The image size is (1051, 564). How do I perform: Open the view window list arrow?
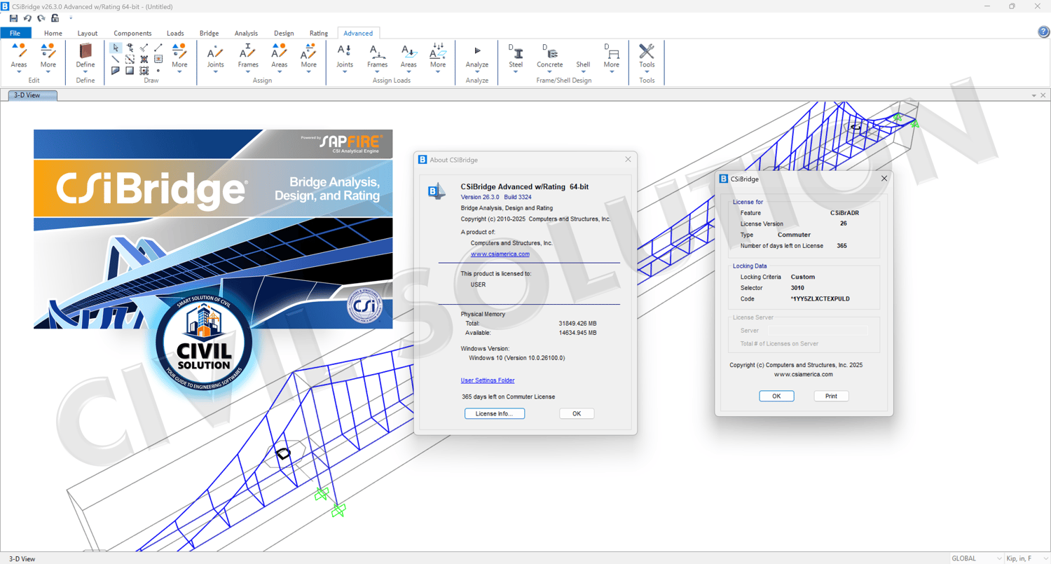click(1033, 95)
